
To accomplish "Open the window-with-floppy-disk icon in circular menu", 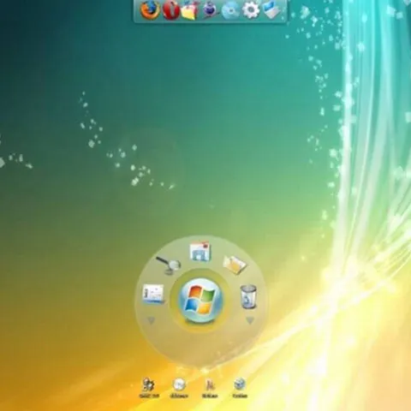I will pos(200,251).
